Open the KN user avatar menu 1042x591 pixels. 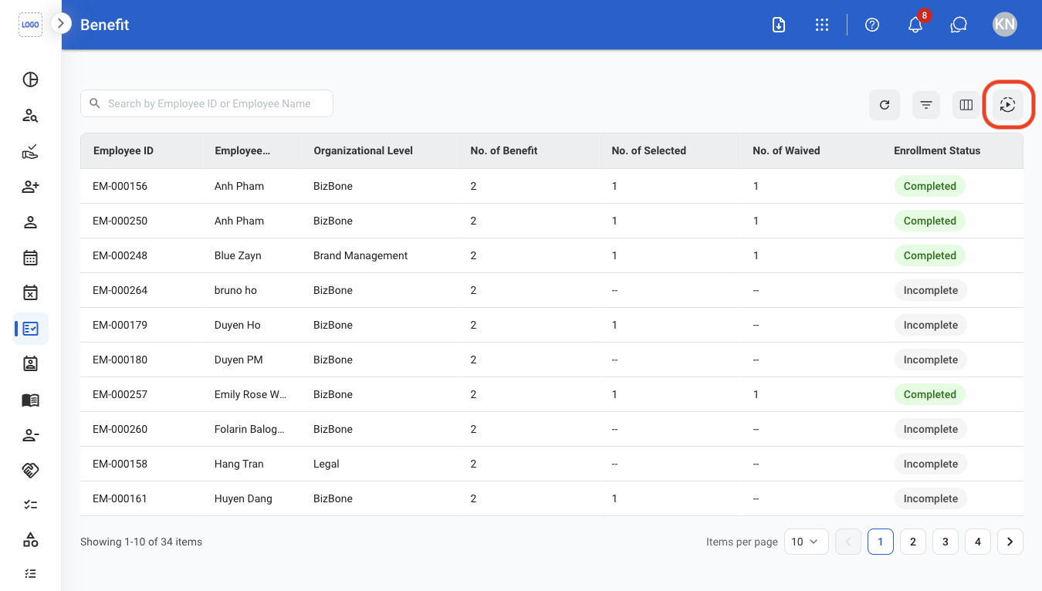(x=1005, y=25)
